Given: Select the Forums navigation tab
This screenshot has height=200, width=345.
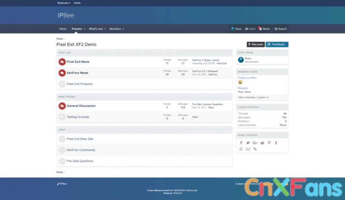Looking at the screenshot, I should tap(77, 29).
